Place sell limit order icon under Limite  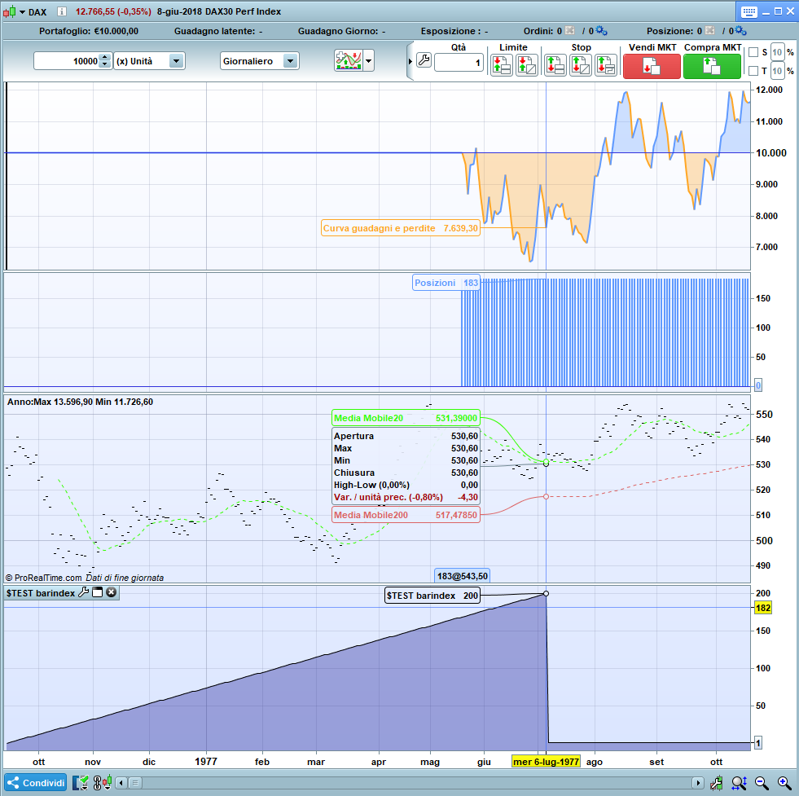click(502, 65)
